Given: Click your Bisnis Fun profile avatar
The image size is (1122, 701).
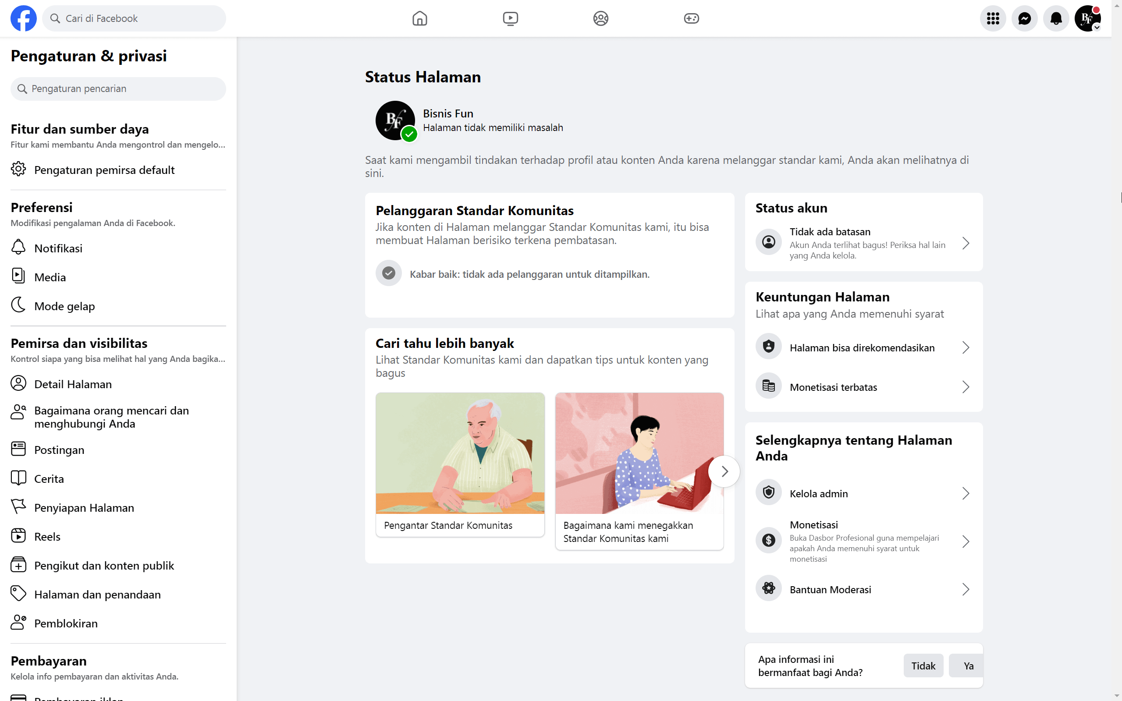Looking at the screenshot, I should [x=1087, y=18].
